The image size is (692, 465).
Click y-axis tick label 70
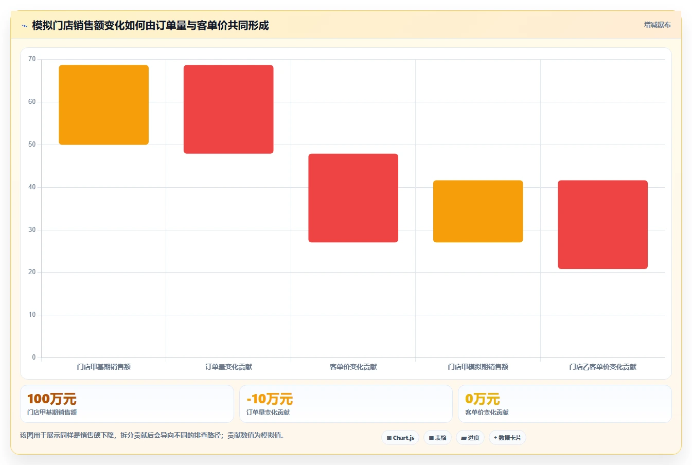pyautogui.click(x=32, y=59)
